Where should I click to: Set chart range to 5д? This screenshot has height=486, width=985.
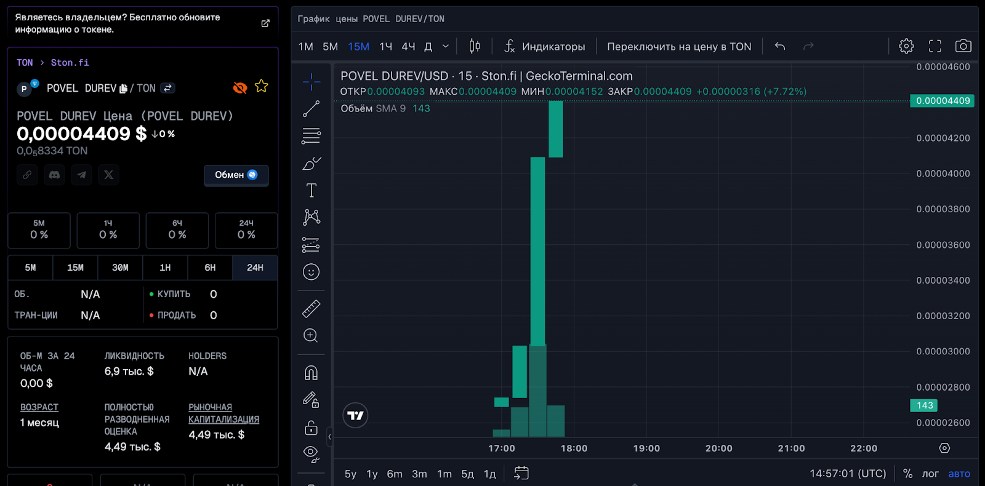pos(468,474)
